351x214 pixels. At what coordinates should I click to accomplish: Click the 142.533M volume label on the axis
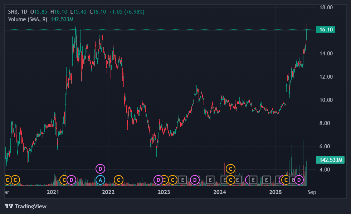coord(330,160)
